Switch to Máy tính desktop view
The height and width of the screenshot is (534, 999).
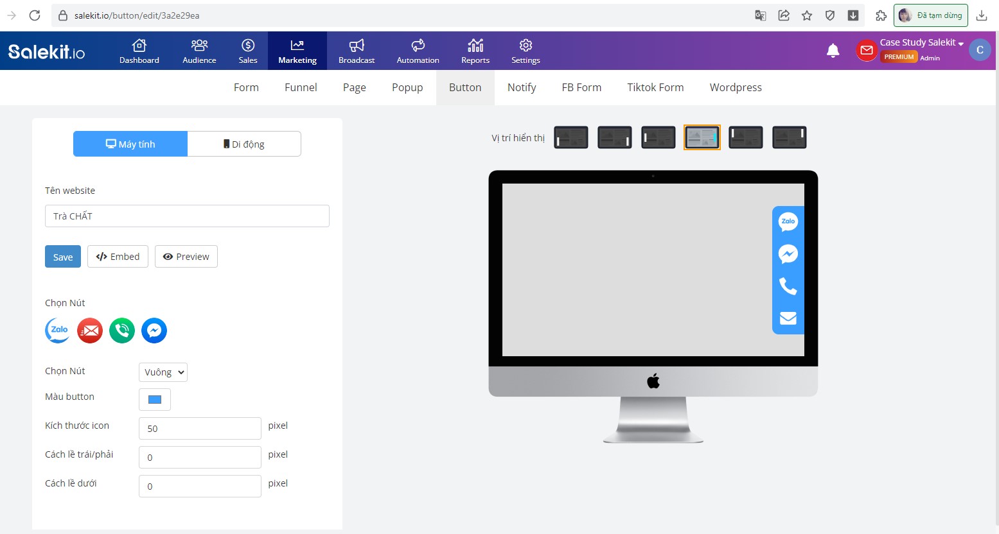[130, 144]
